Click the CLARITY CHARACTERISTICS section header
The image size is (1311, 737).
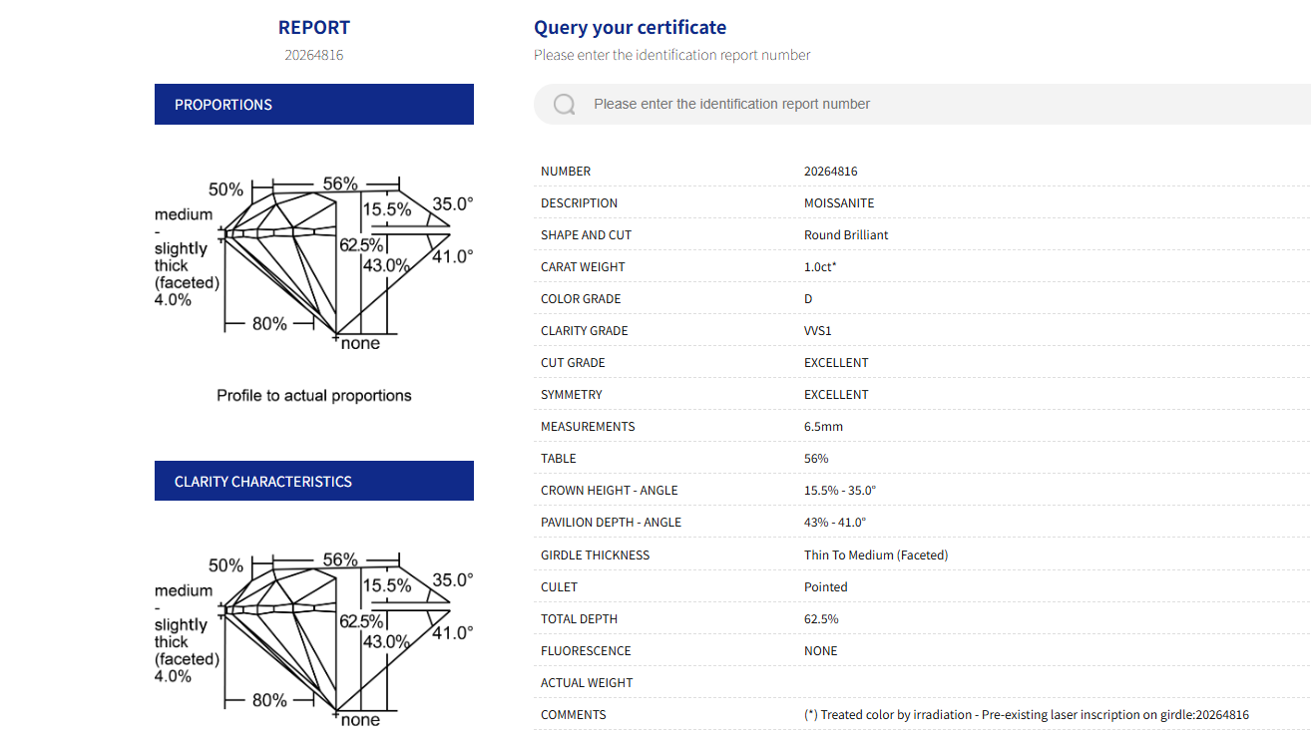pos(313,481)
